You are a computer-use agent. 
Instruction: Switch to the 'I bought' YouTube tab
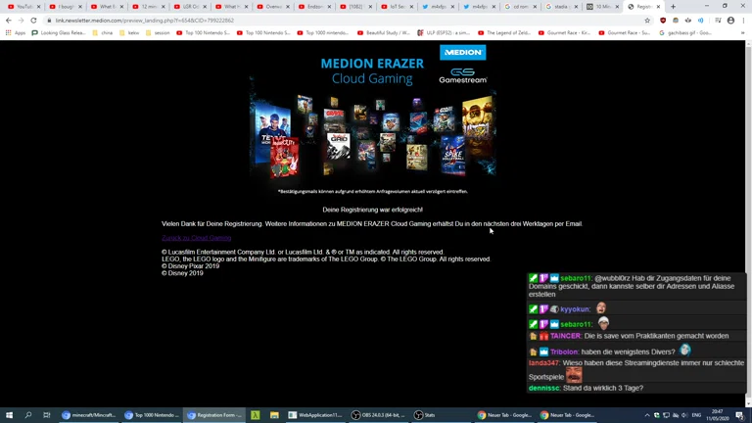coord(66,7)
